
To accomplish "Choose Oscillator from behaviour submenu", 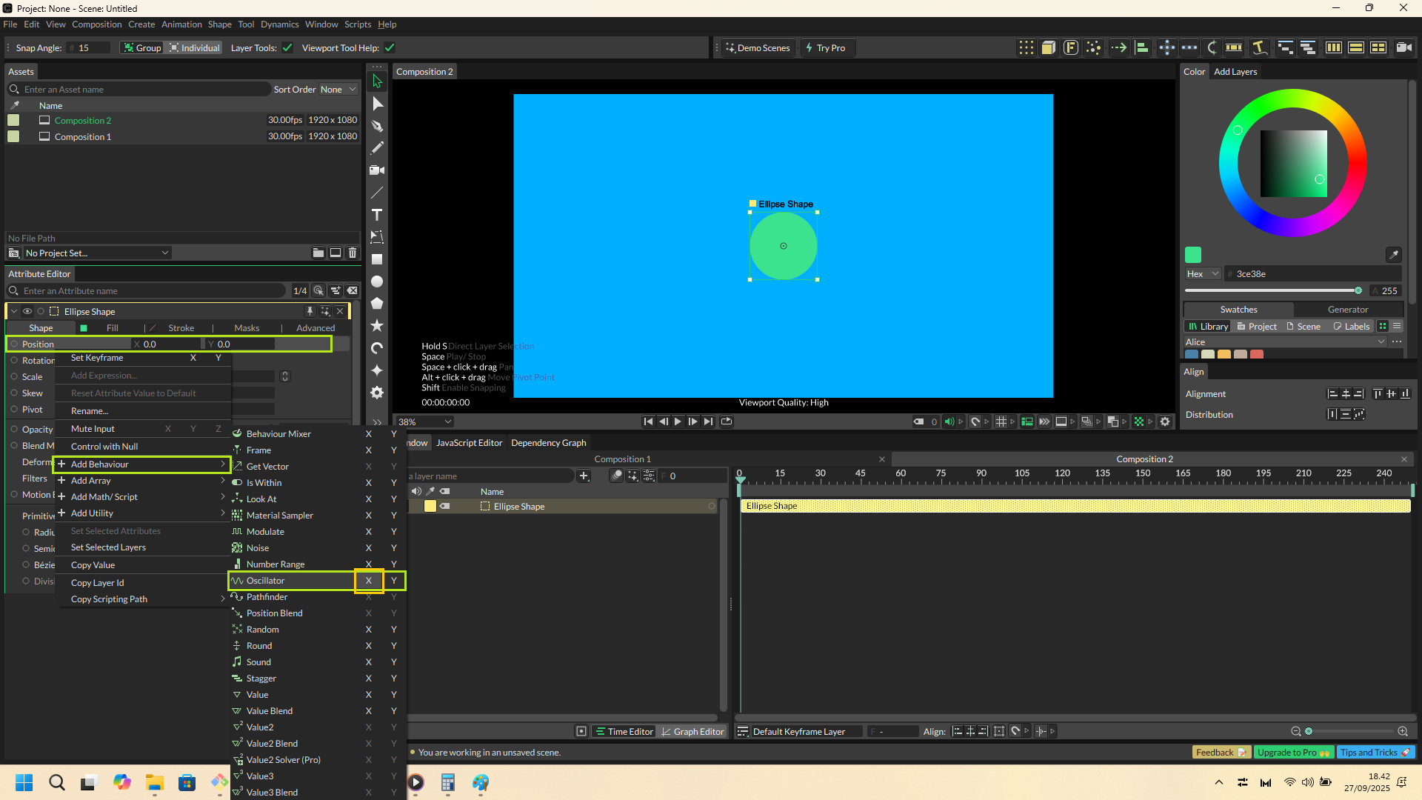I will point(265,581).
